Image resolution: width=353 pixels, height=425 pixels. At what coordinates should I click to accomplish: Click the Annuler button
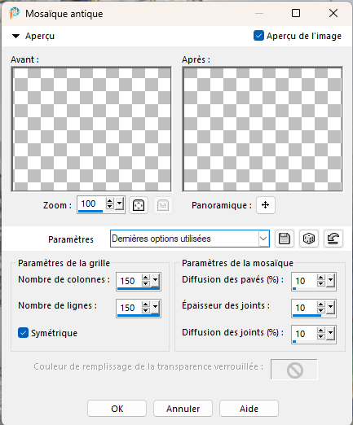(183, 408)
